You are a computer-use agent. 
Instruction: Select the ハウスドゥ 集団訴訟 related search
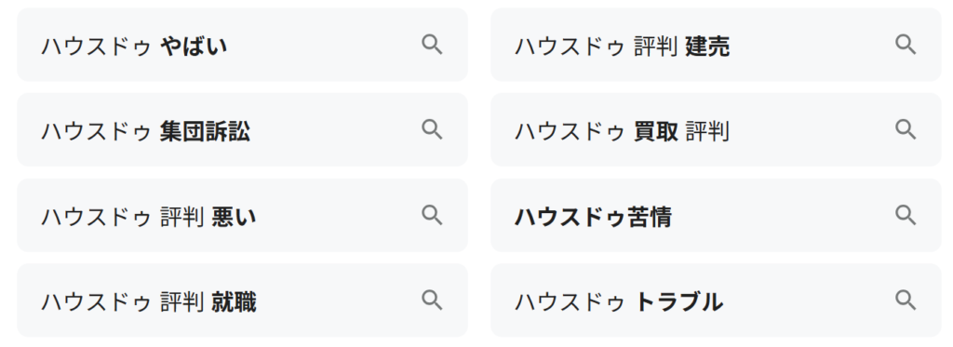click(x=243, y=130)
